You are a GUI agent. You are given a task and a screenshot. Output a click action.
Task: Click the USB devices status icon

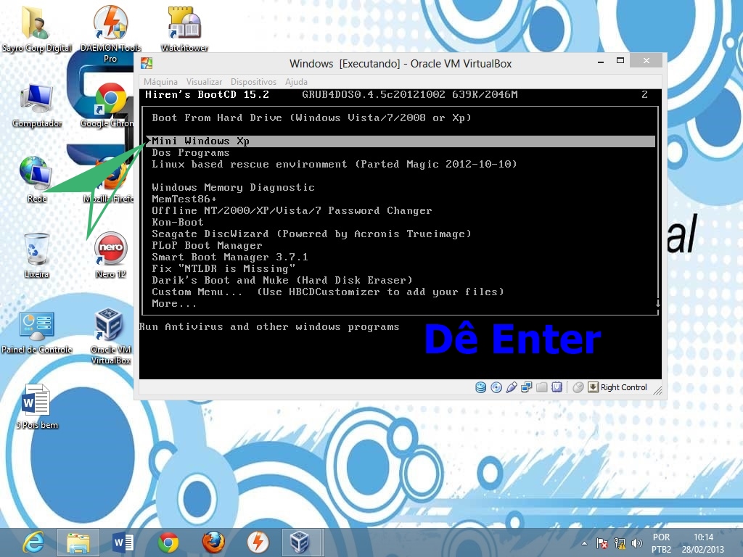click(512, 387)
